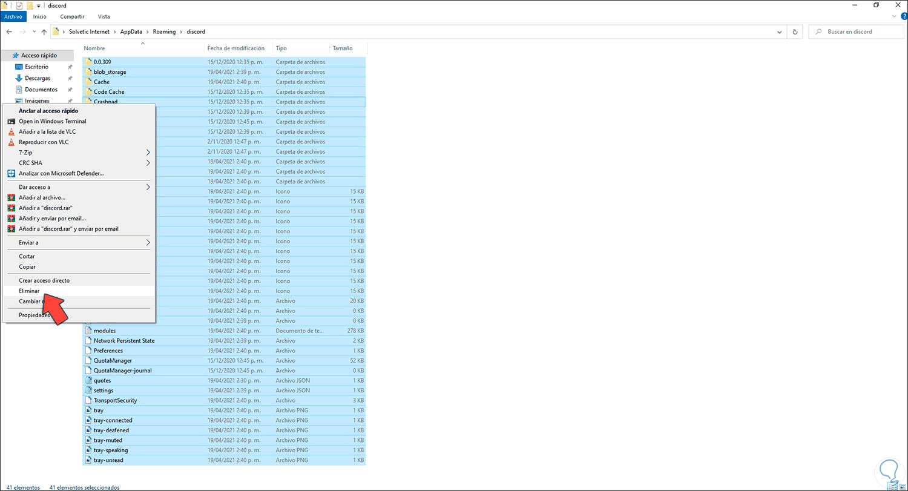Open the Compartir ribbon tab

(x=73, y=16)
